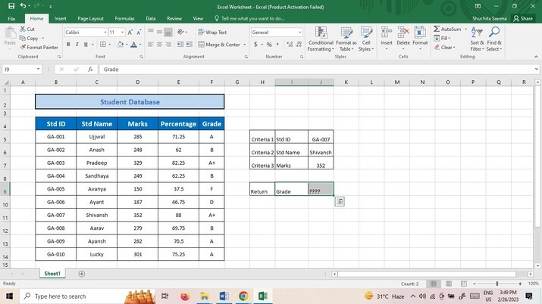The image size is (542, 304).
Task: Click the Paste clipboard icon
Action: point(10,33)
